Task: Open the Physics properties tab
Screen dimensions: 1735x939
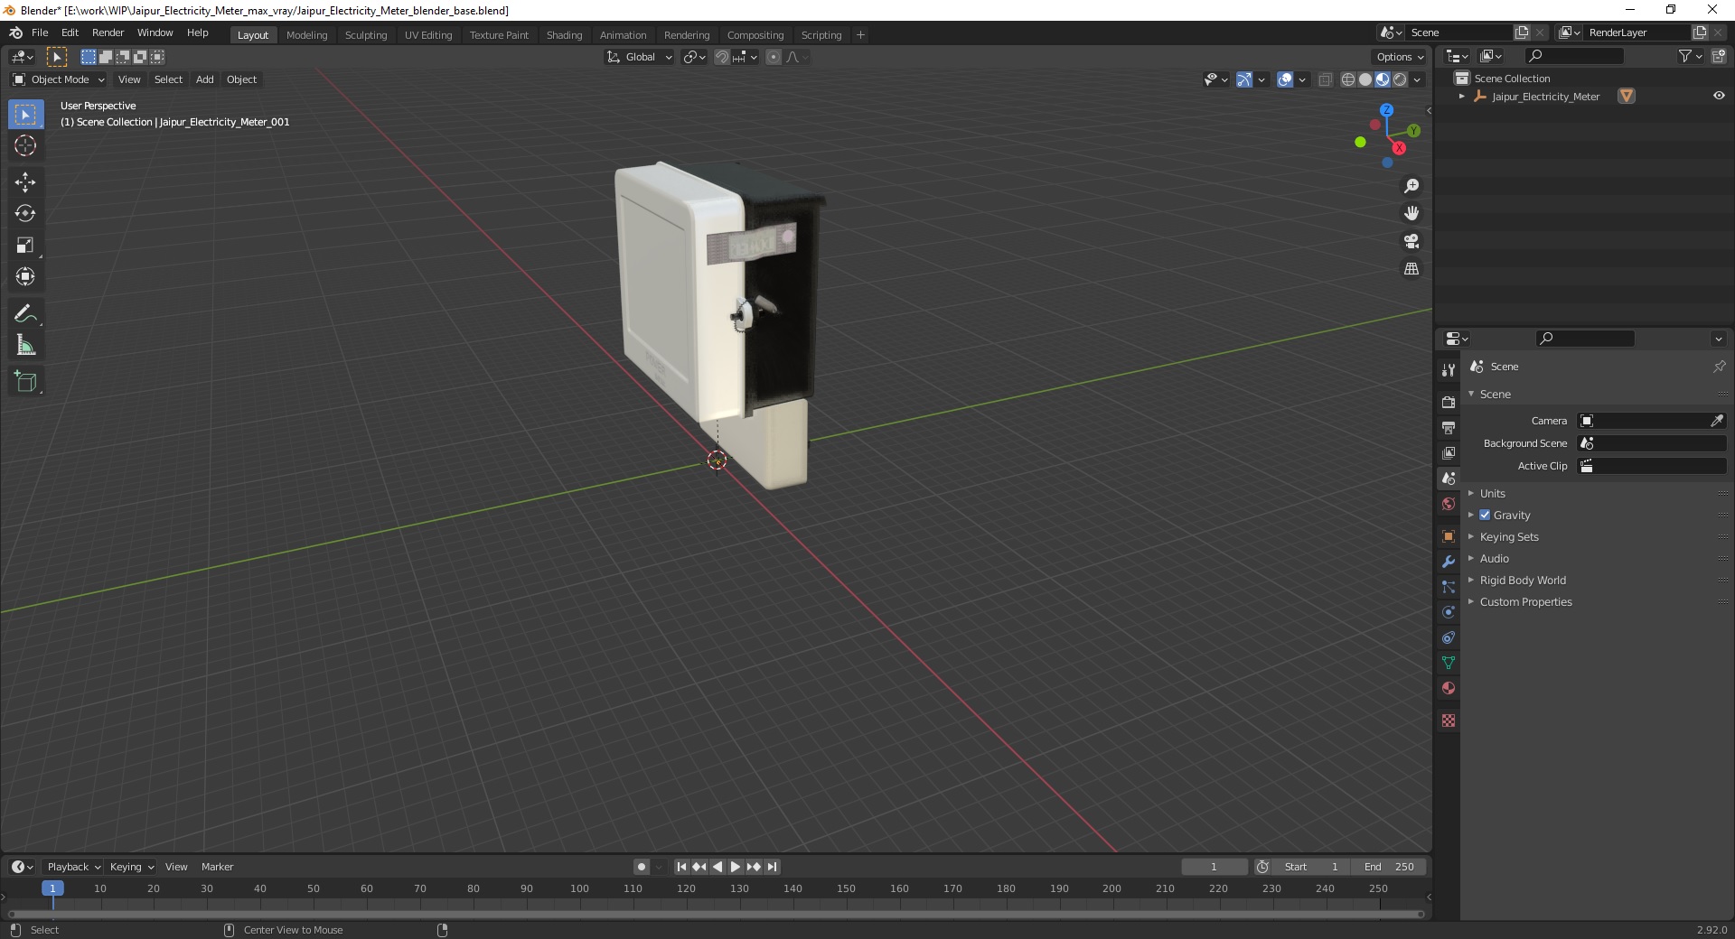Action: click(x=1449, y=612)
